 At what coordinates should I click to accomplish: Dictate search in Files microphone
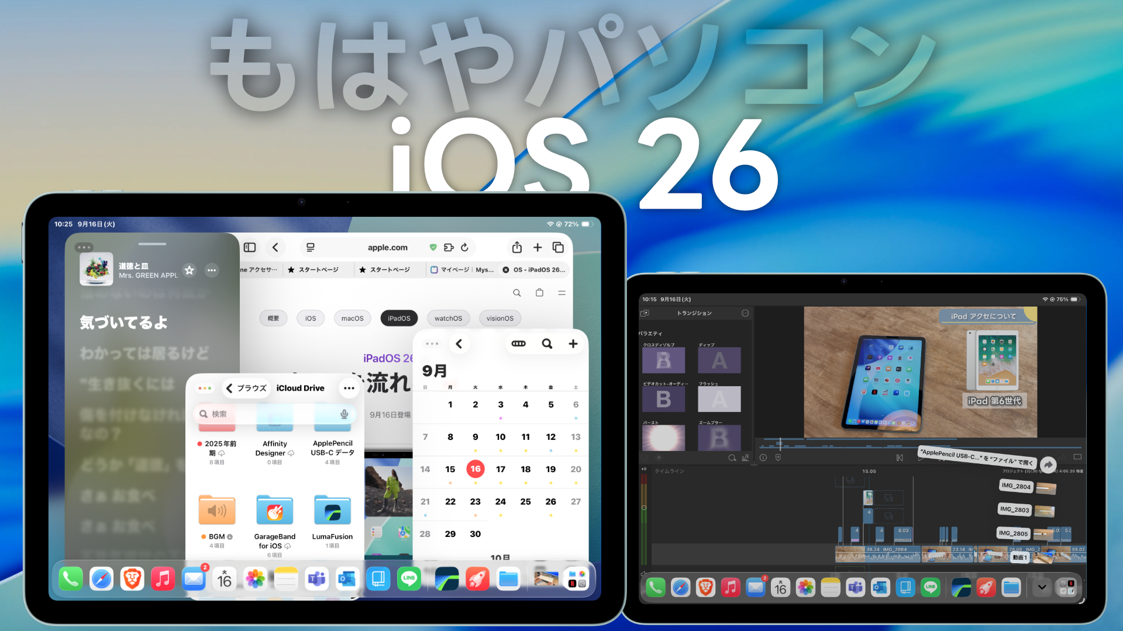345,414
